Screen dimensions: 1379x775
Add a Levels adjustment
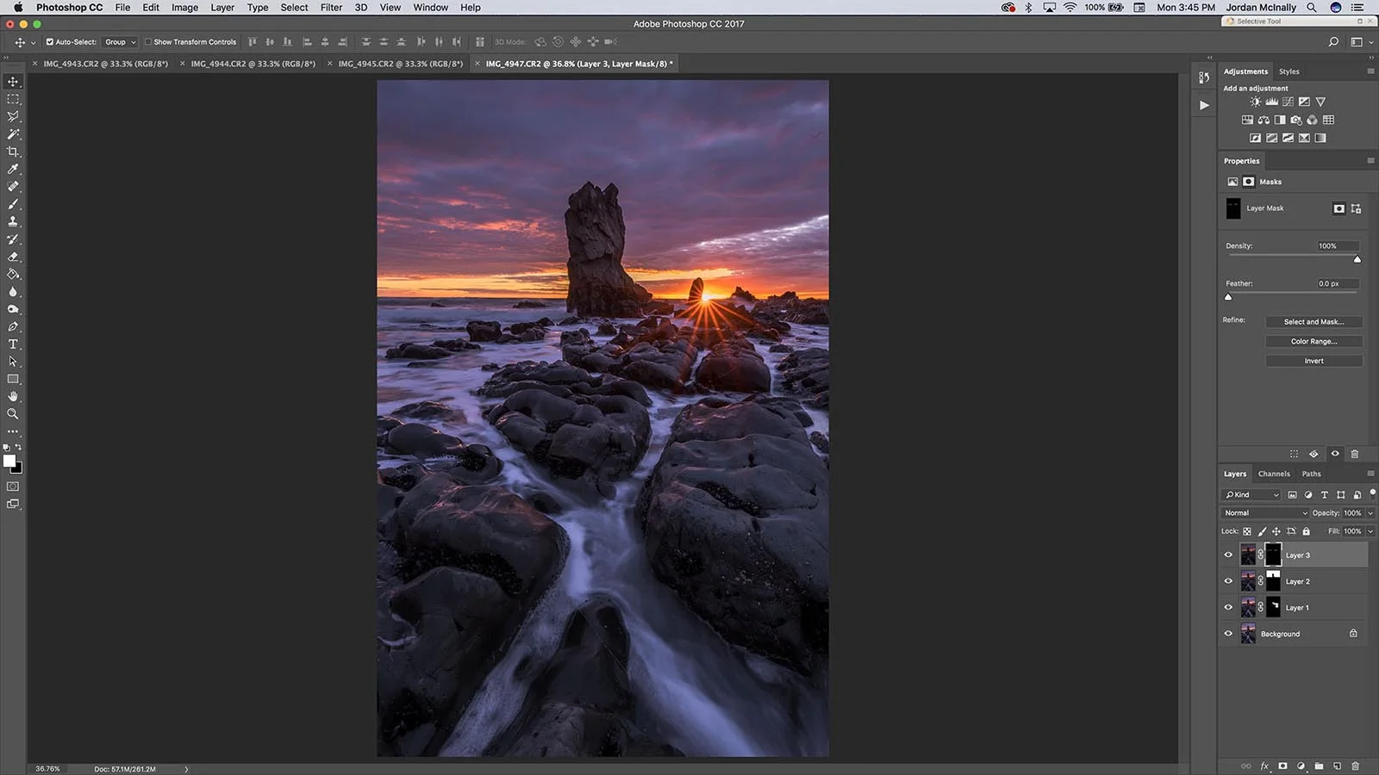point(1271,102)
